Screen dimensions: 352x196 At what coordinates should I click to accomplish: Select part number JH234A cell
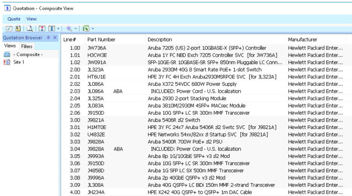click(x=96, y=192)
